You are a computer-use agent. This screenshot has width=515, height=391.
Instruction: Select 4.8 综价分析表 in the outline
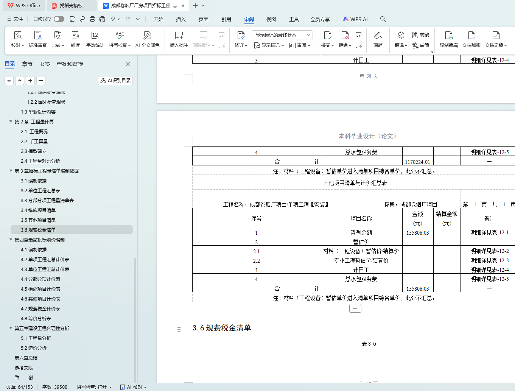click(x=36, y=319)
